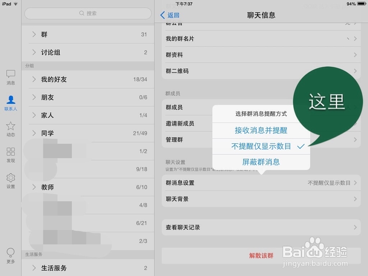
Task: Click the blurred group row showing 2/3
Action: coord(88,241)
